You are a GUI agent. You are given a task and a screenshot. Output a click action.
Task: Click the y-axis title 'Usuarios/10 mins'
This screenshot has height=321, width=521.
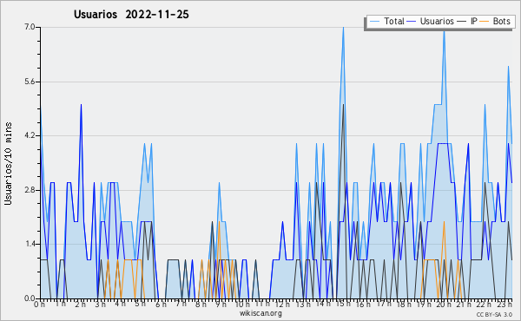tap(8, 163)
